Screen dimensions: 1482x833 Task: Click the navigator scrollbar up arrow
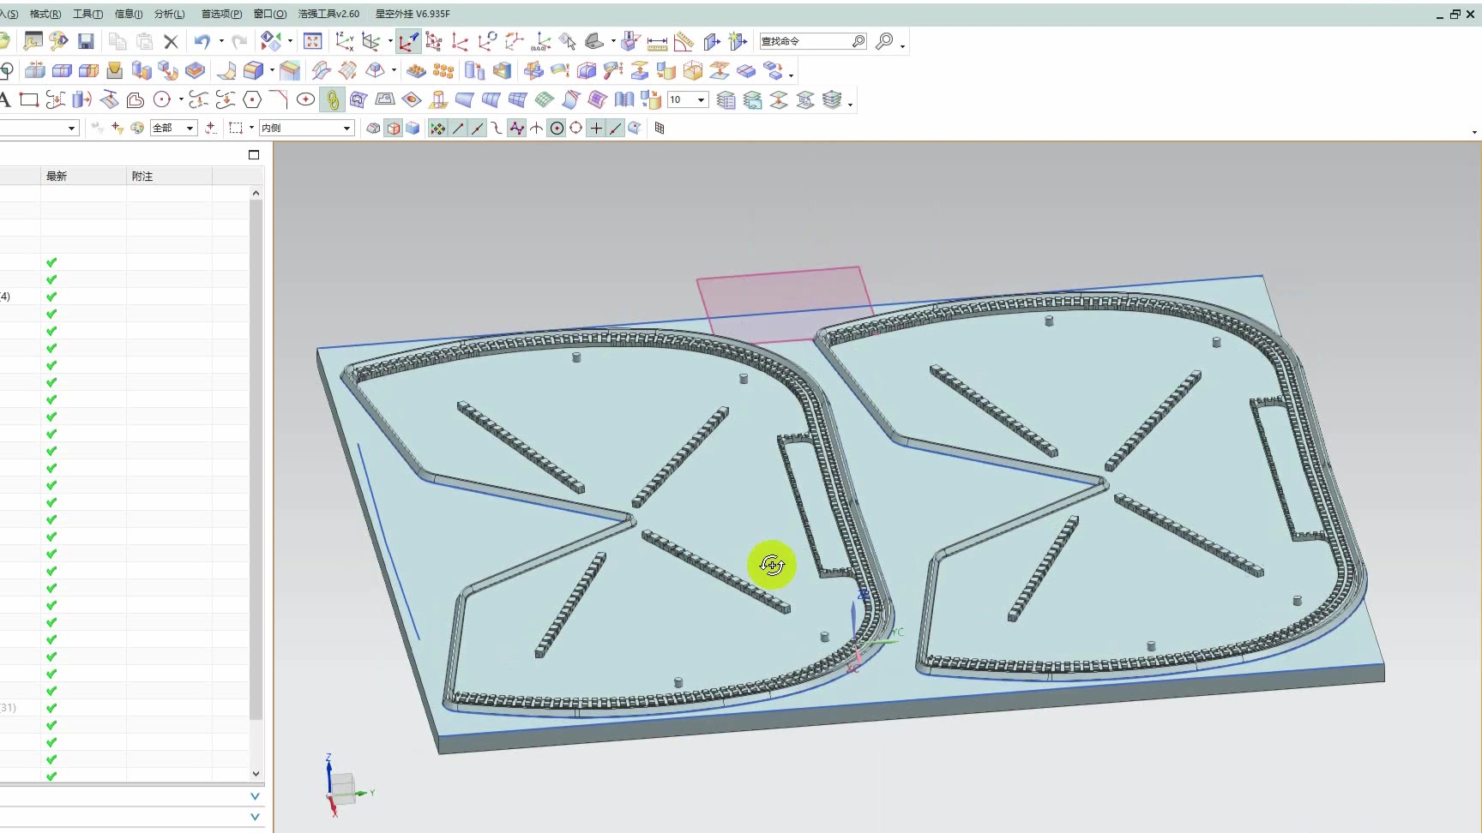point(256,194)
